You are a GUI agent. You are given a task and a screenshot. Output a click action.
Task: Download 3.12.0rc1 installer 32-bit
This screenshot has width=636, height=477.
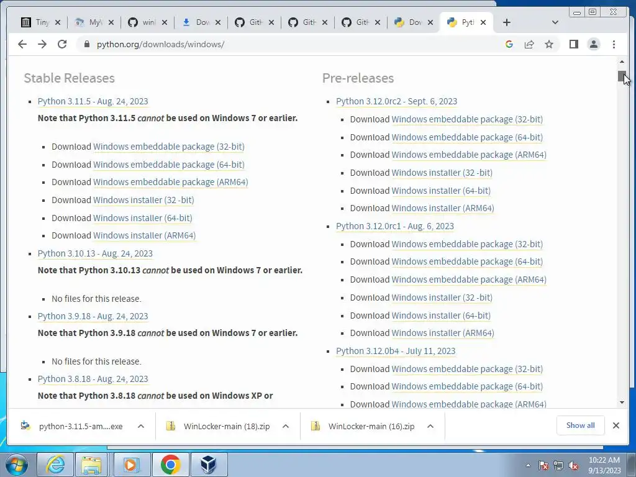(442, 298)
